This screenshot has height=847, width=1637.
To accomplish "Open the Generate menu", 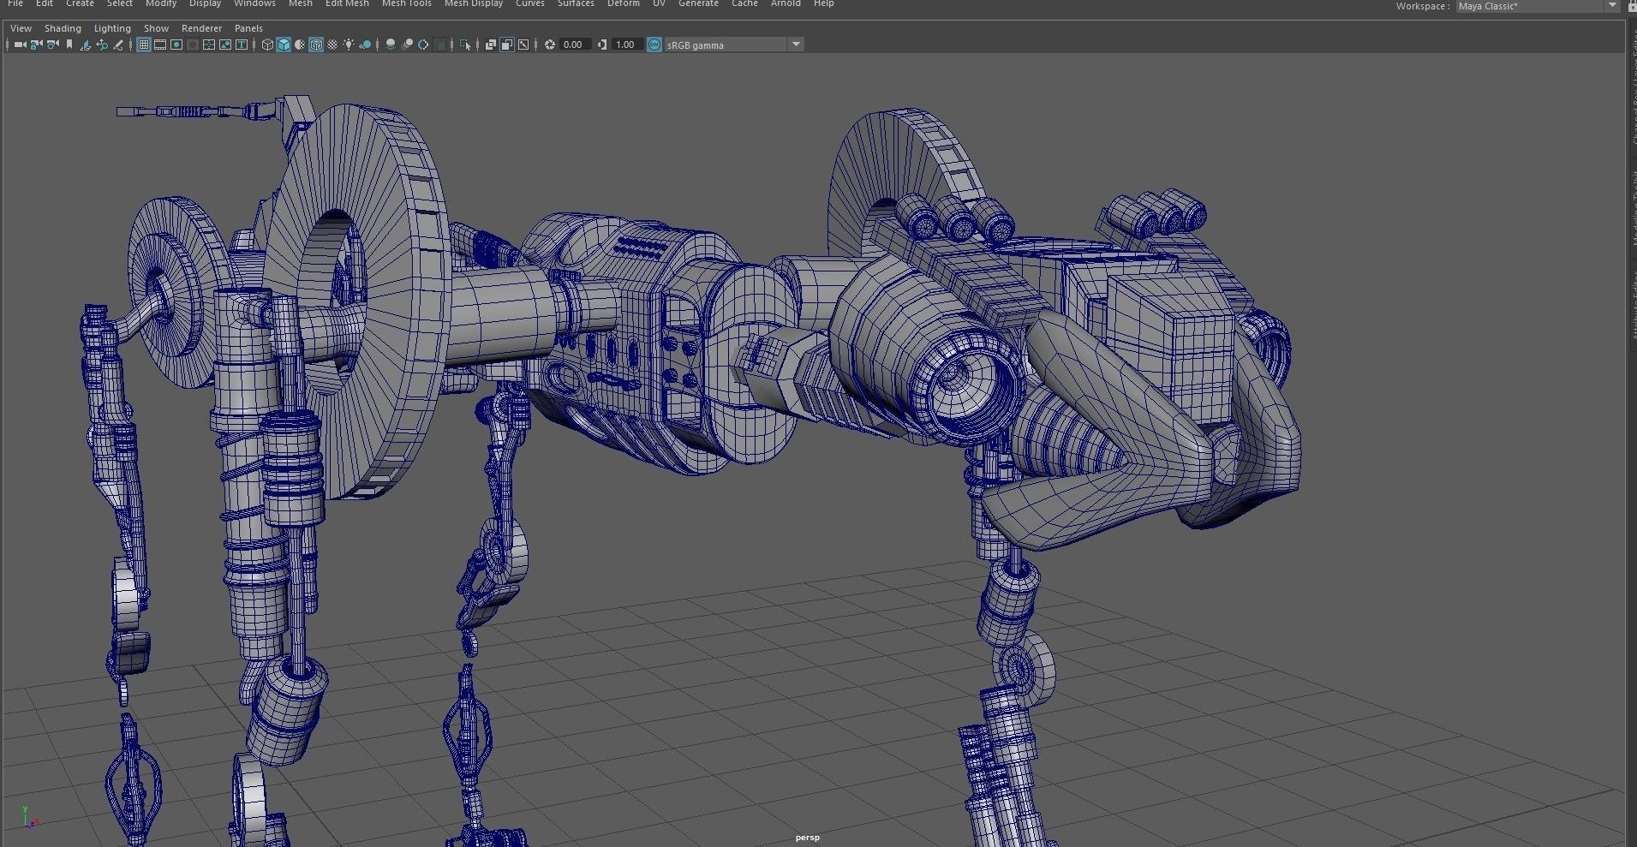I will [698, 3].
